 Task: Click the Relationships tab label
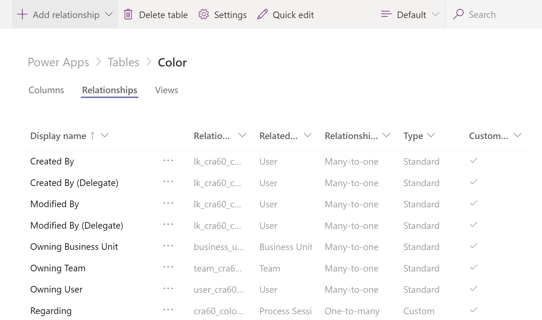[109, 90]
